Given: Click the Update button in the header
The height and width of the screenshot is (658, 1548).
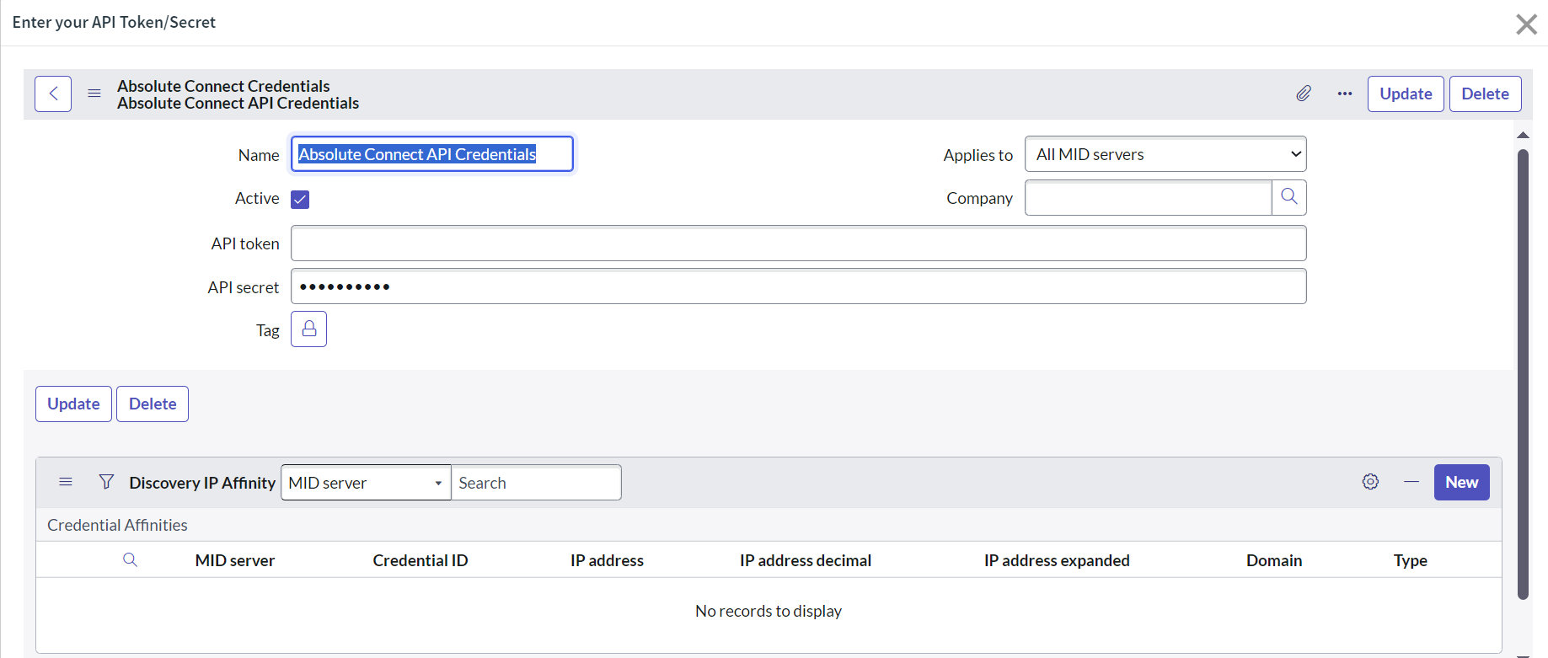Looking at the screenshot, I should (x=1405, y=94).
